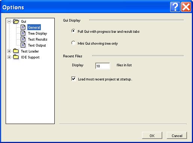
Task: Open the Test Results settings page
Action: point(37,39)
